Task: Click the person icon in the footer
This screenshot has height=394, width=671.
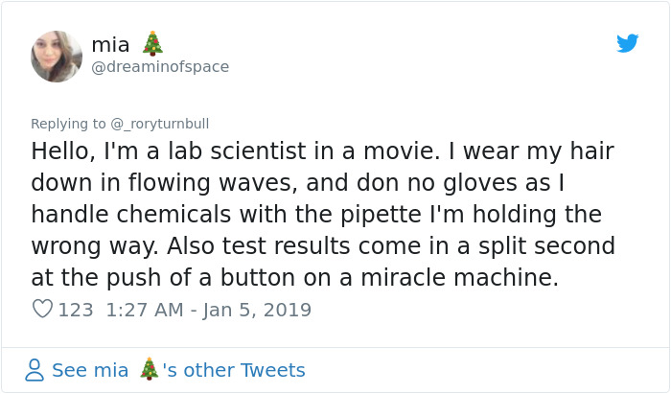Action: (35, 370)
